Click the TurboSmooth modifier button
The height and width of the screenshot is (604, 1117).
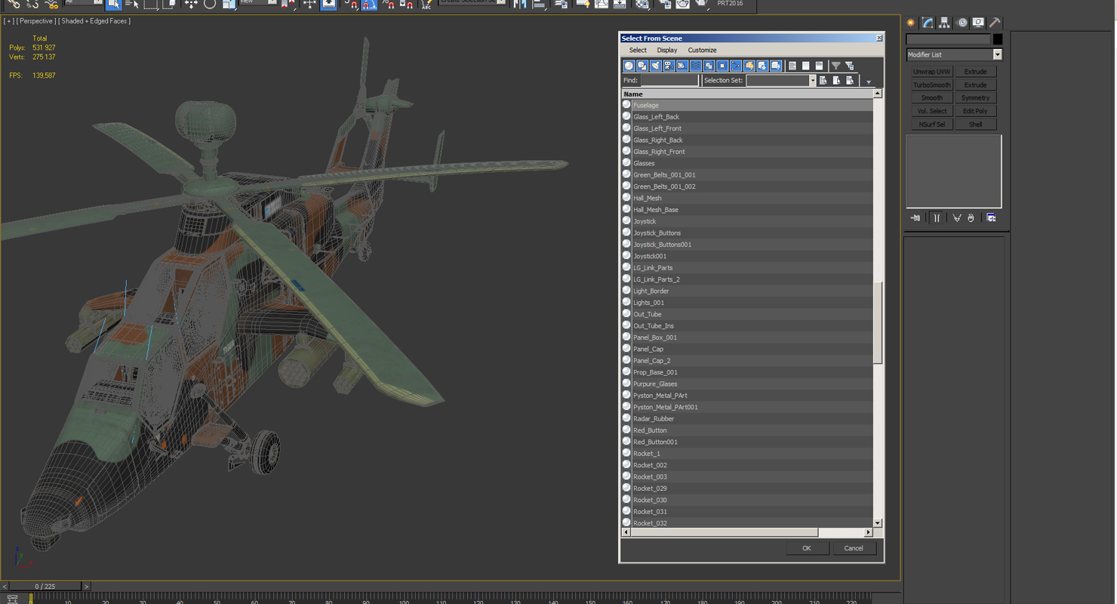[932, 85]
